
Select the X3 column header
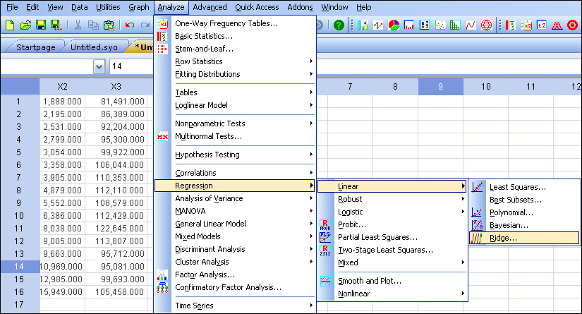[116, 87]
